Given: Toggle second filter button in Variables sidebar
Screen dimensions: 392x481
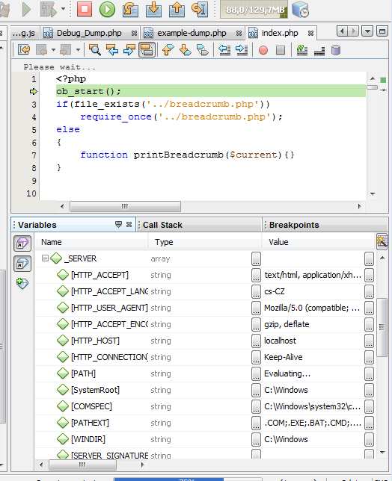Looking at the screenshot, I should [22, 264].
